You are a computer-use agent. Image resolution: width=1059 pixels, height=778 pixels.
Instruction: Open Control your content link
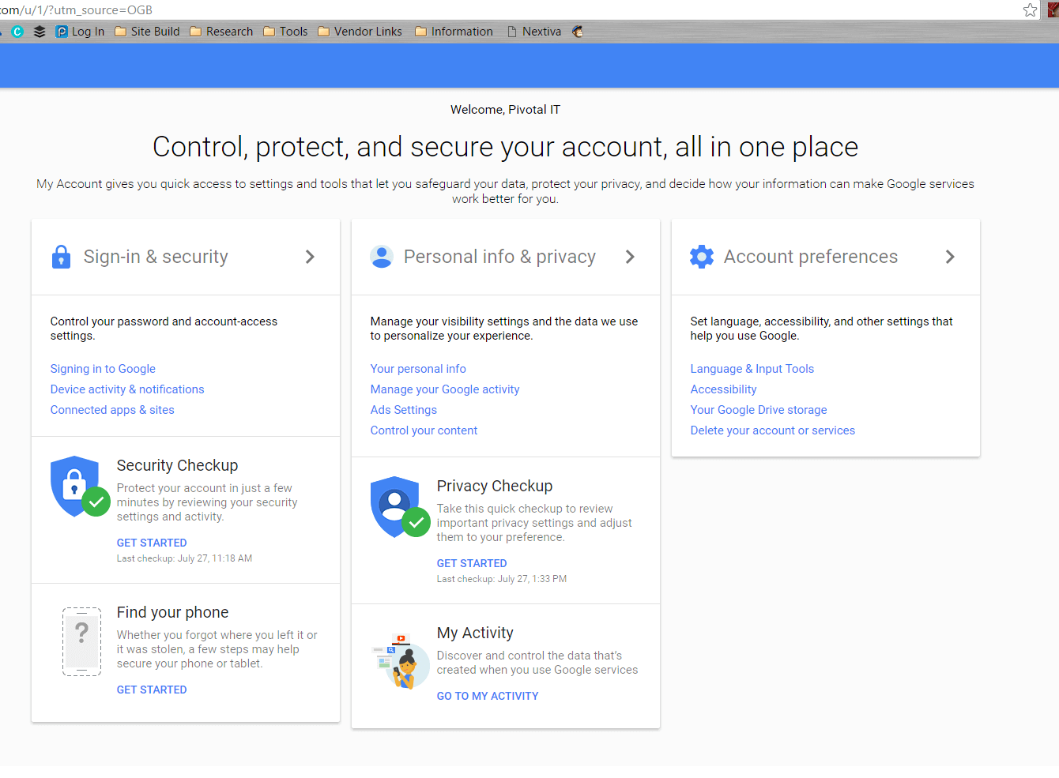click(x=424, y=430)
